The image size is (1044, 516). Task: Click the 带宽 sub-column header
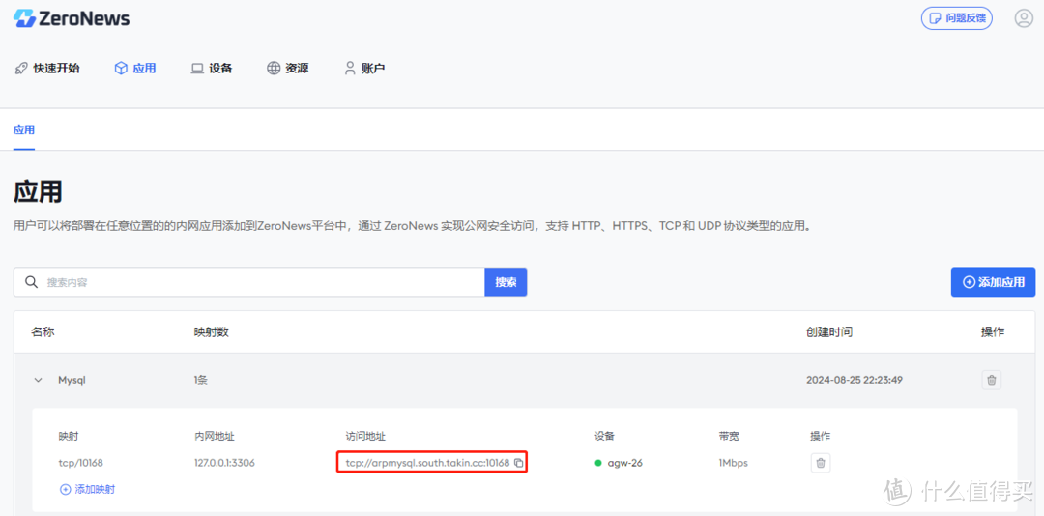click(729, 437)
